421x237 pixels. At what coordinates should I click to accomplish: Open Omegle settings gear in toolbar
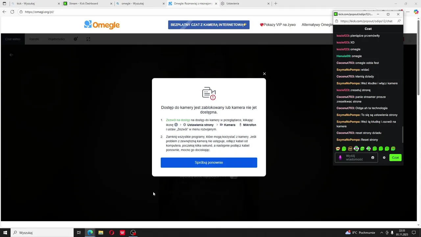tap(76, 39)
